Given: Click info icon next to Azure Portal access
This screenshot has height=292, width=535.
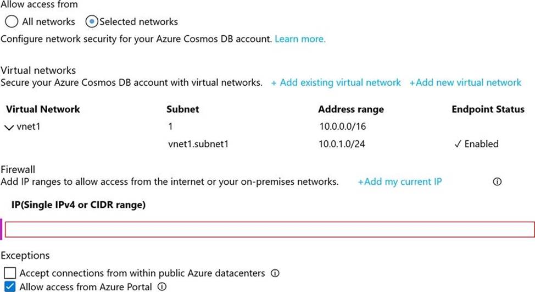Looking at the screenshot, I should pos(162,287).
